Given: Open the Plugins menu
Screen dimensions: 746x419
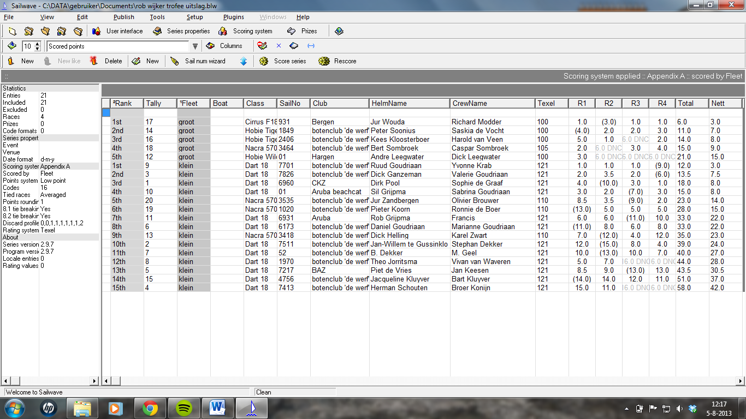Looking at the screenshot, I should [234, 17].
